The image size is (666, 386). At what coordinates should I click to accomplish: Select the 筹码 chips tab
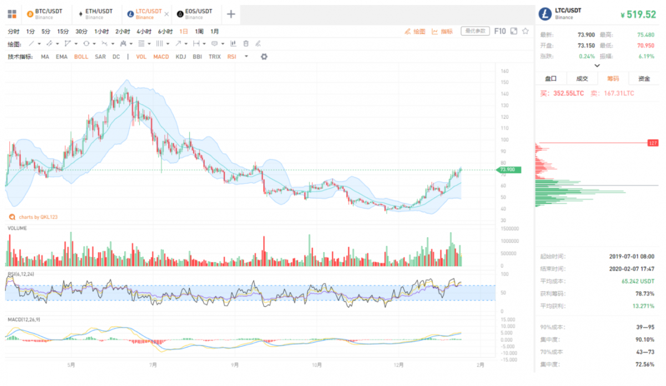(613, 79)
